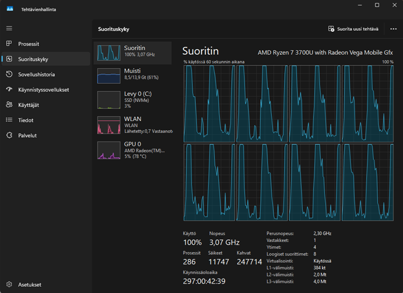Click the Task Manager app icon in title bar
Screen dimensions: 403x293
10,10
